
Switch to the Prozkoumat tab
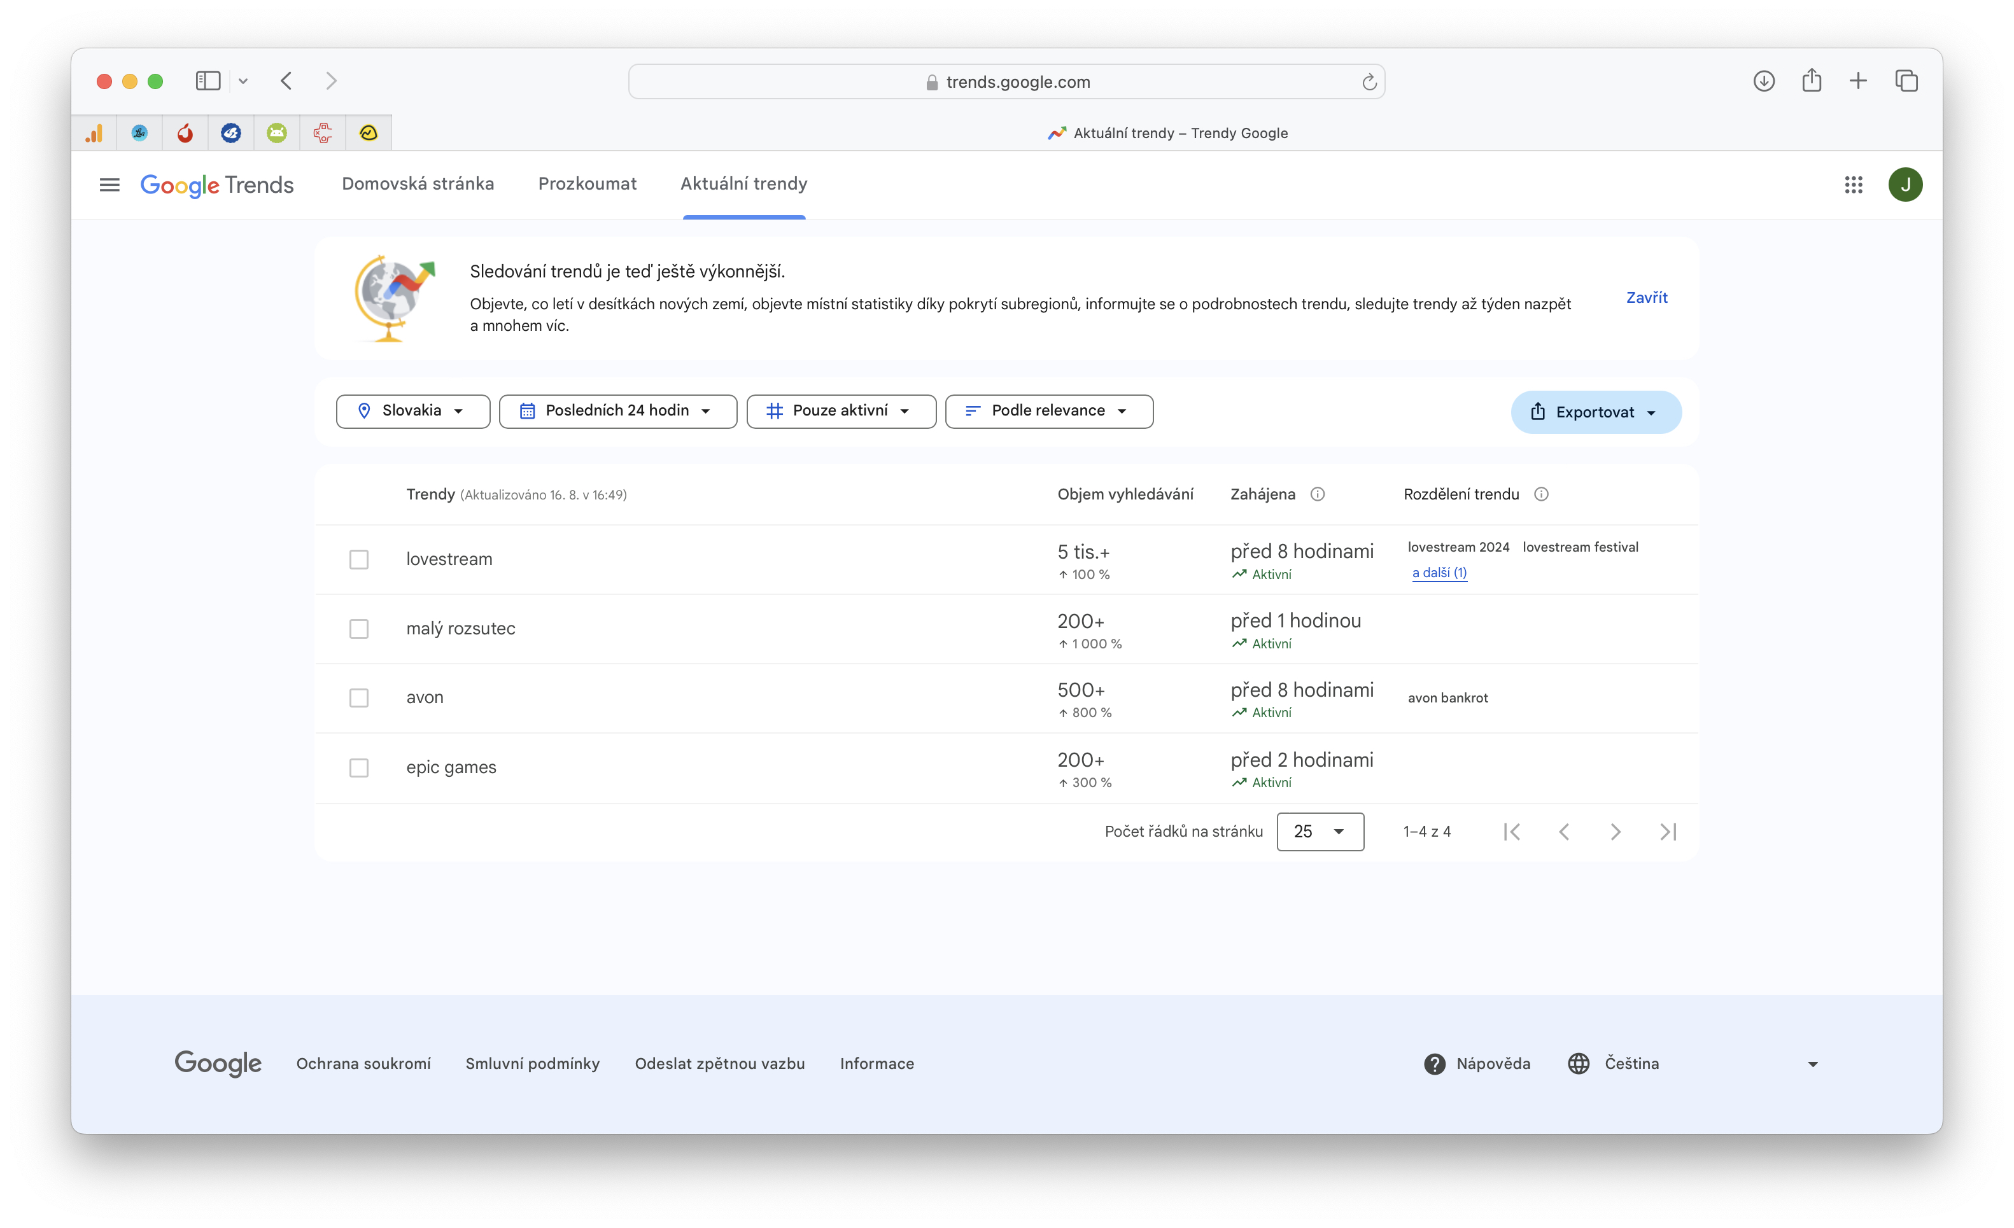(x=587, y=184)
